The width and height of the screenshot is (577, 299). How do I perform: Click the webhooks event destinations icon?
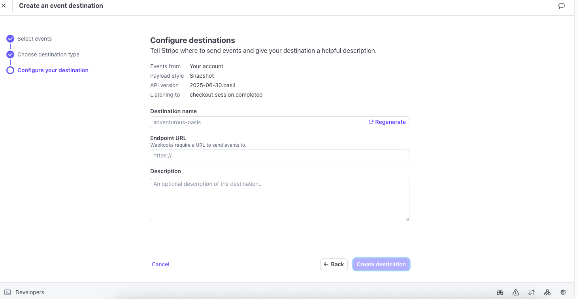pyautogui.click(x=547, y=292)
